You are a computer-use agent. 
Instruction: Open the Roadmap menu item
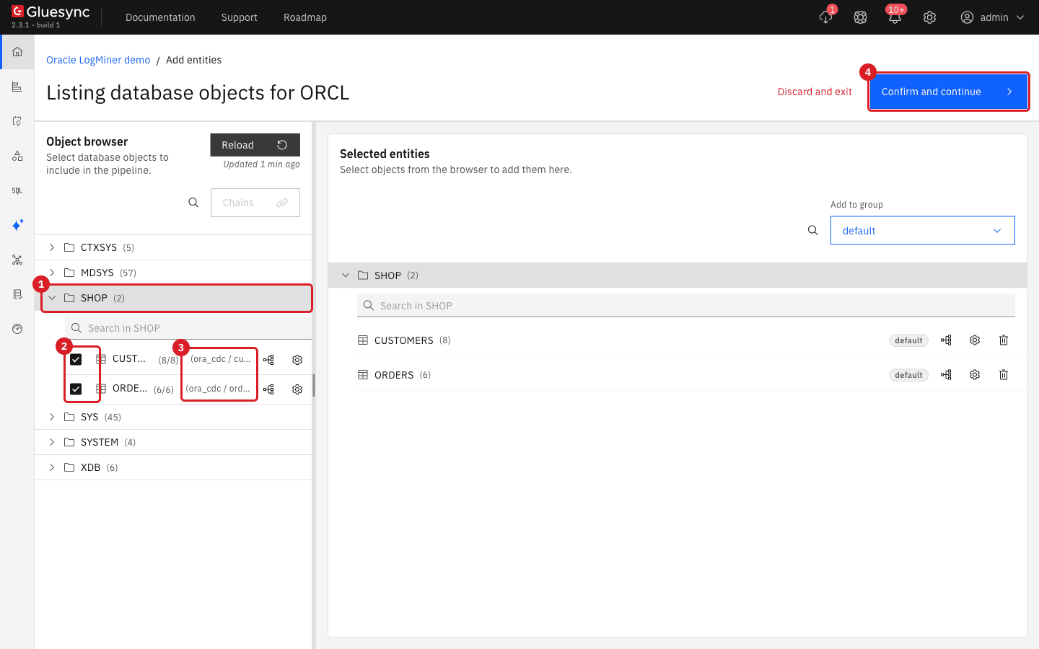[305, 17]
